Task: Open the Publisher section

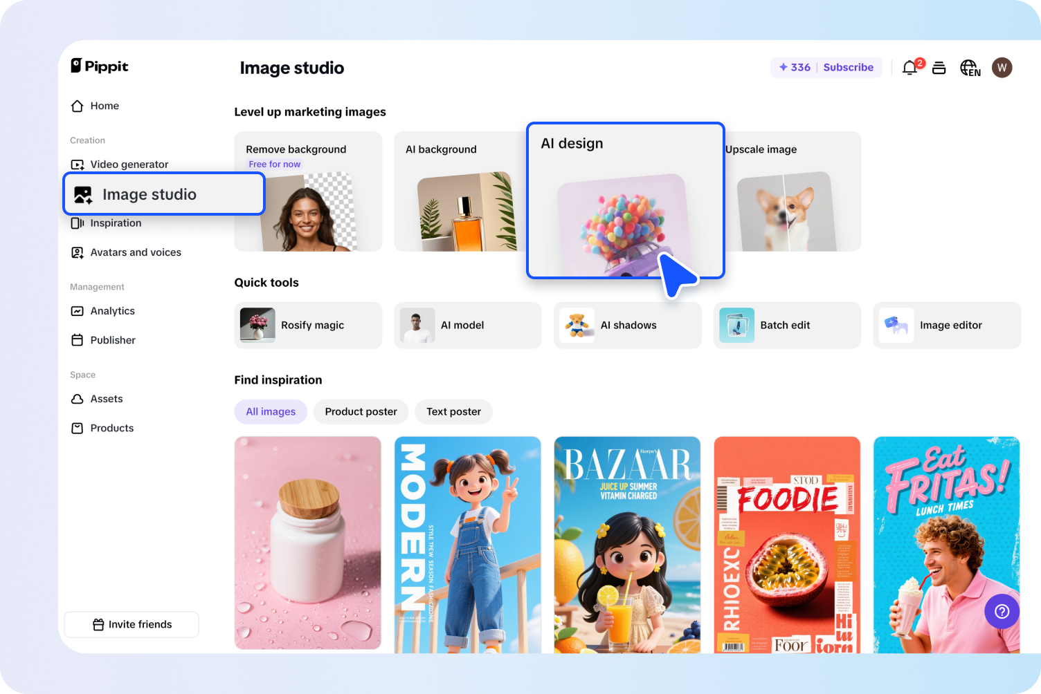Action: pyautogui.click(x=112, y=339)
